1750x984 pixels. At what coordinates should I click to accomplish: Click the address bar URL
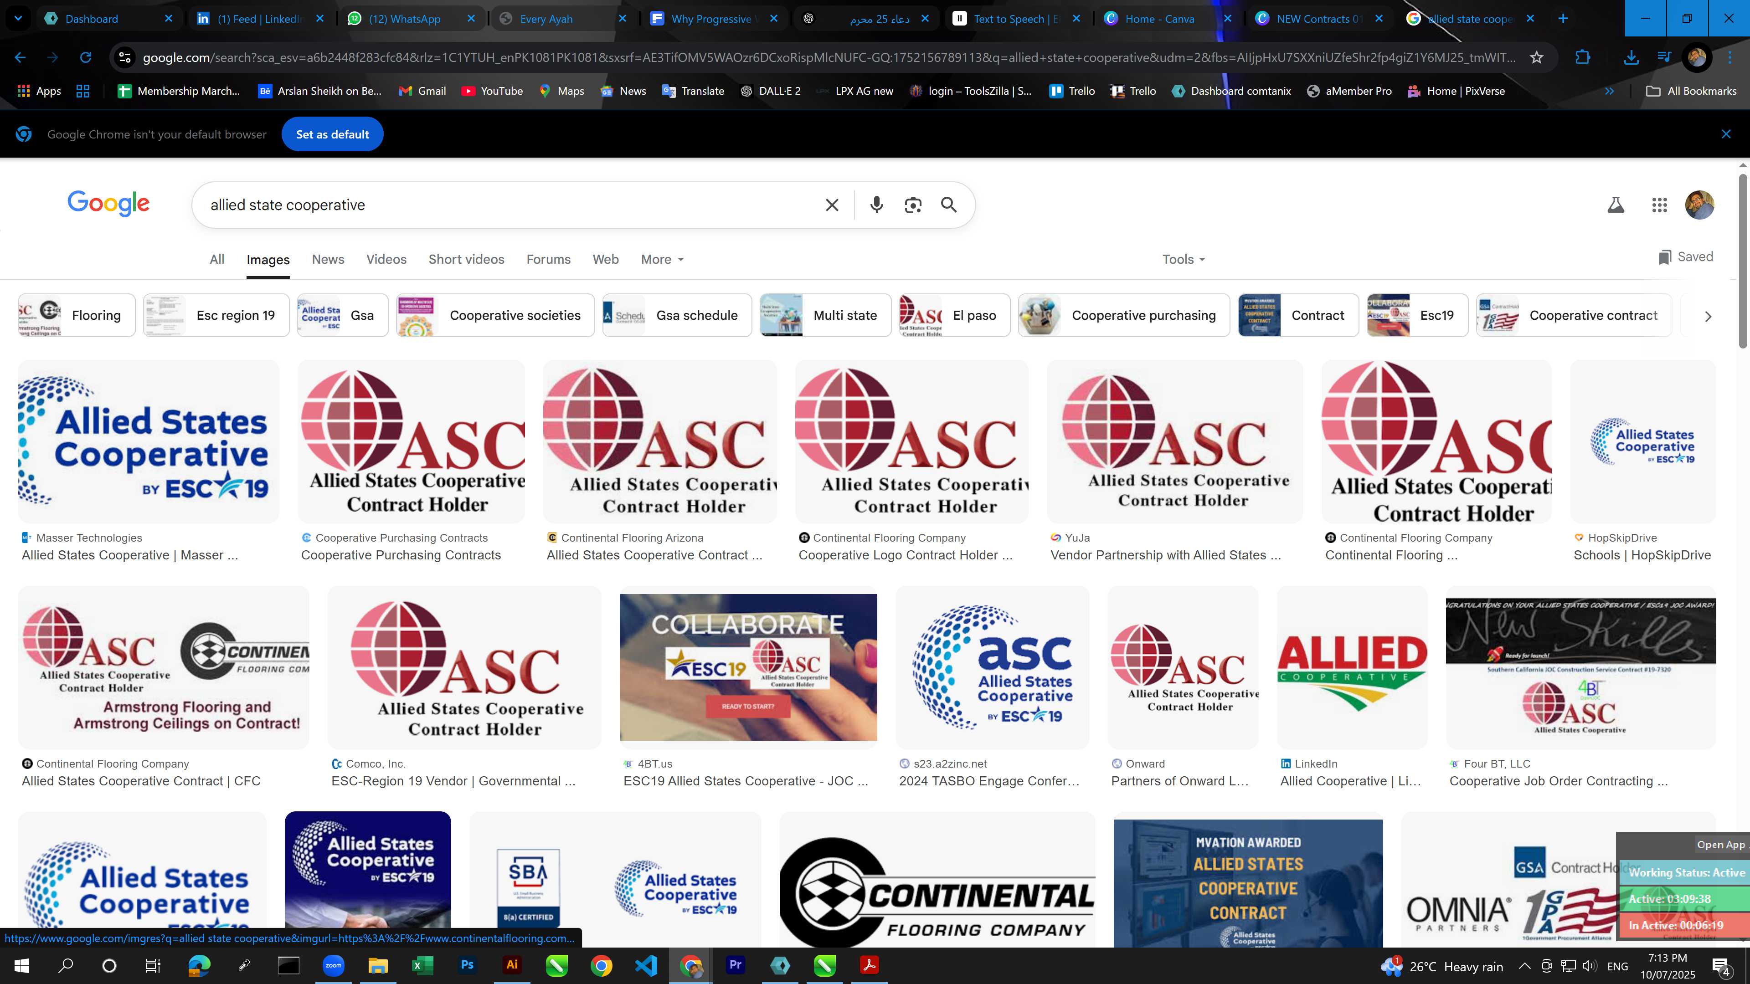(x=829, y=58)
